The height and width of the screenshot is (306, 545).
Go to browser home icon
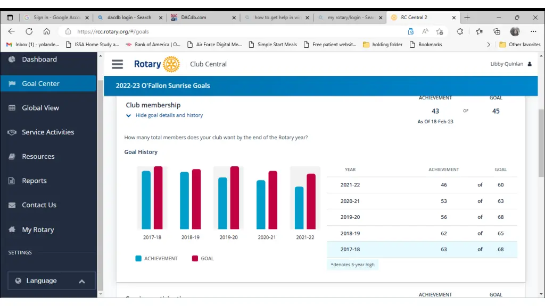click(46, 31)
